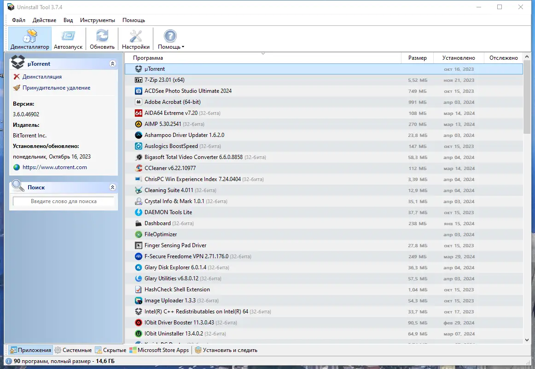Open the Действие menu

(44, 20)
